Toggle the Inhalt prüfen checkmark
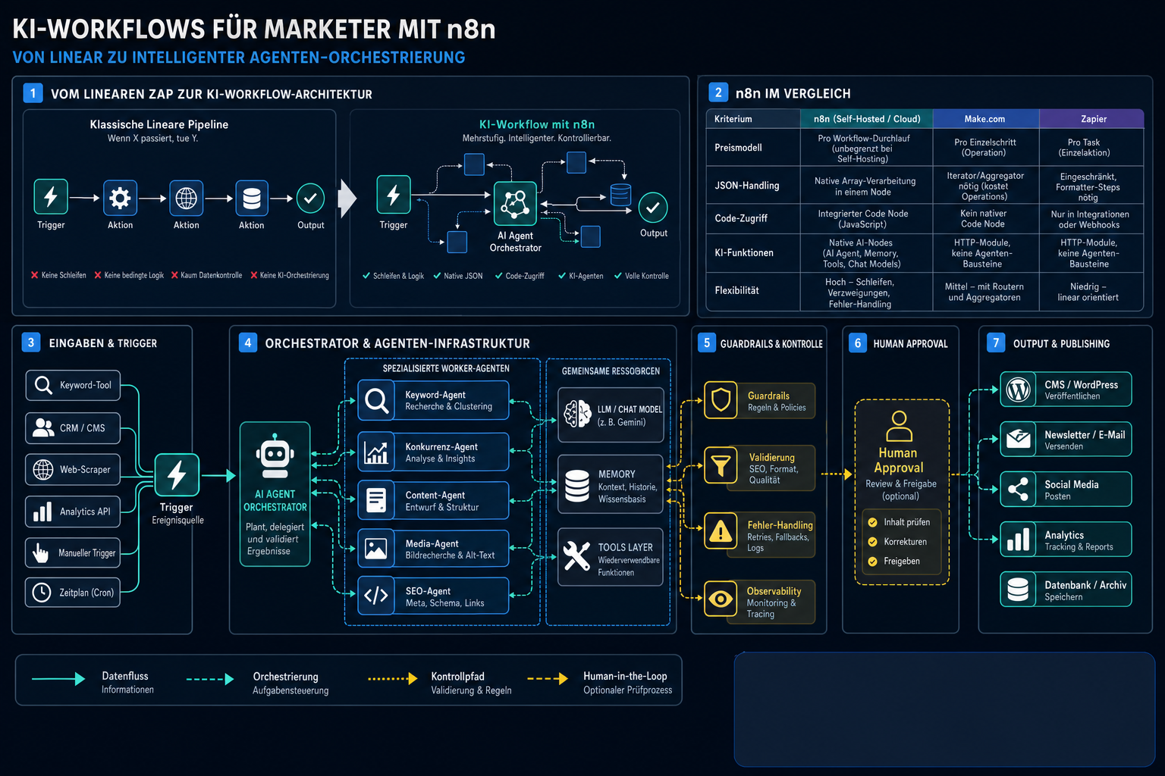 (x=872, y=522)
